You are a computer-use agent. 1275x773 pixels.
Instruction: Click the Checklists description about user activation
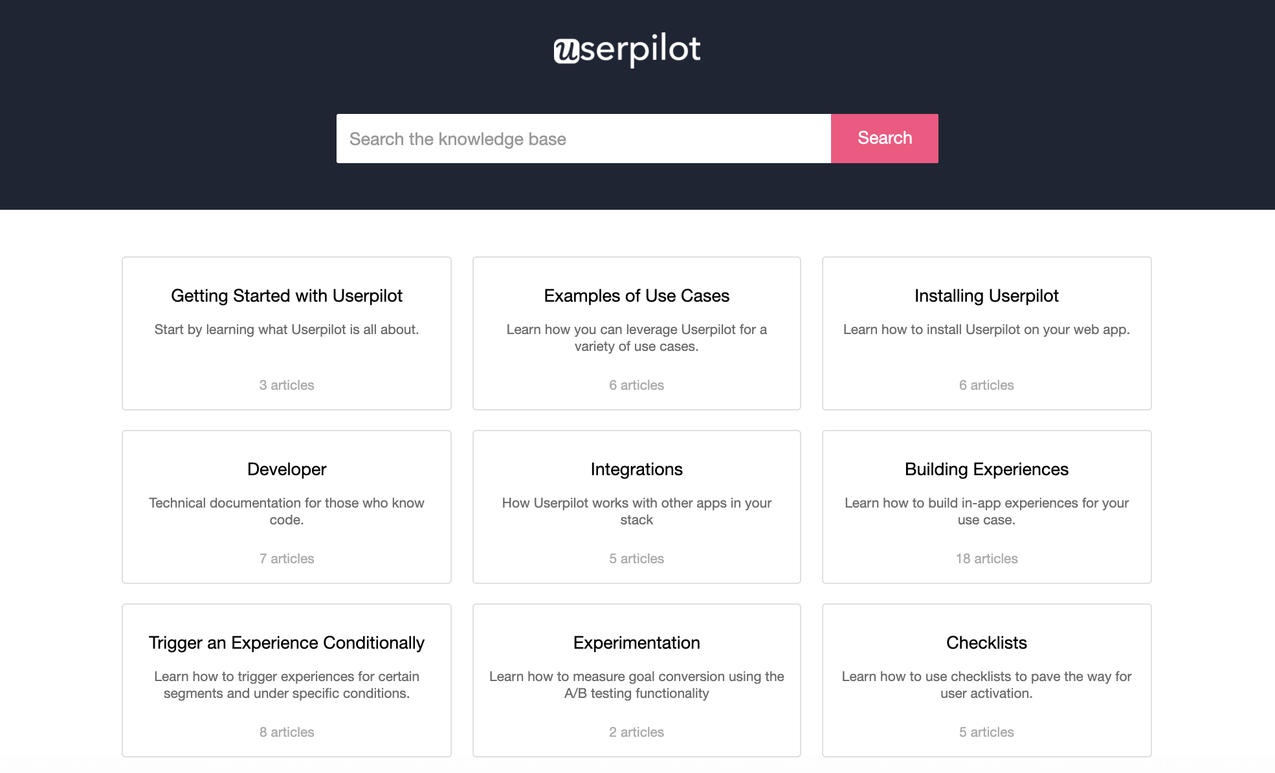click(x=986, y=684)
